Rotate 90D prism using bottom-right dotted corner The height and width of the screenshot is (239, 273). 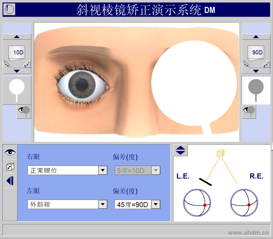tap(266, 64)
